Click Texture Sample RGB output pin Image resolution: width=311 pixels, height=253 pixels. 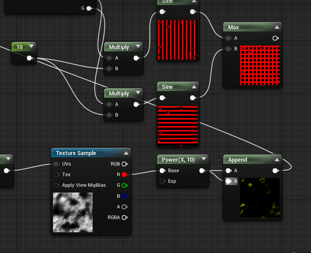124,164
